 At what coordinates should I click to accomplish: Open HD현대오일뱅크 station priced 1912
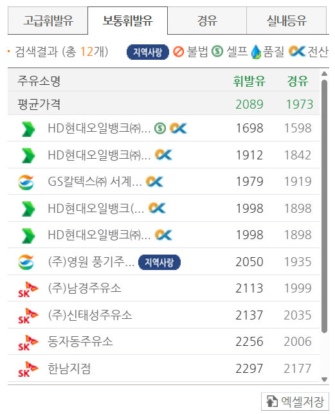click(99, 155)
